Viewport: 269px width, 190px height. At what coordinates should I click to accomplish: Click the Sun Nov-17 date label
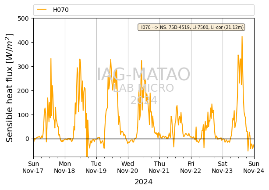(x=33, y=167)
